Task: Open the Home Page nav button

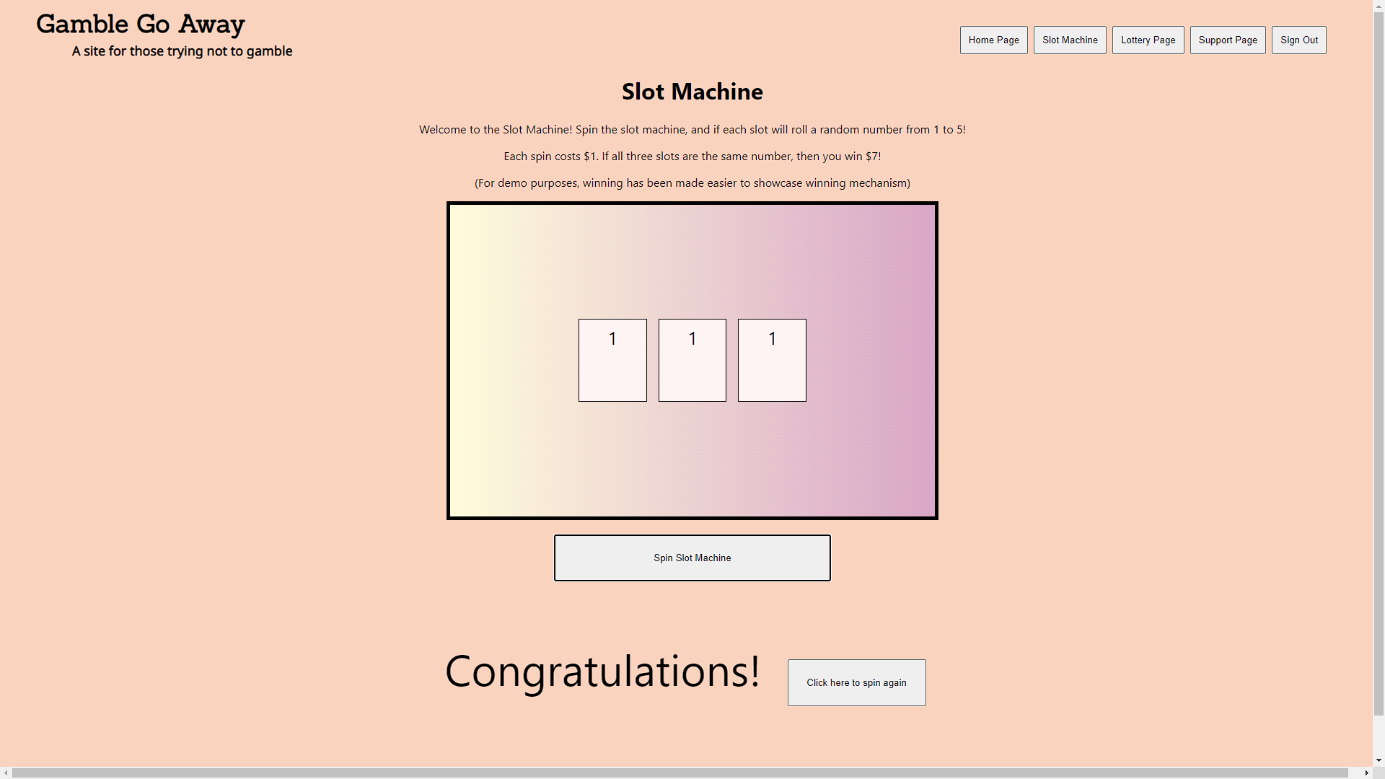Action: 993,40
